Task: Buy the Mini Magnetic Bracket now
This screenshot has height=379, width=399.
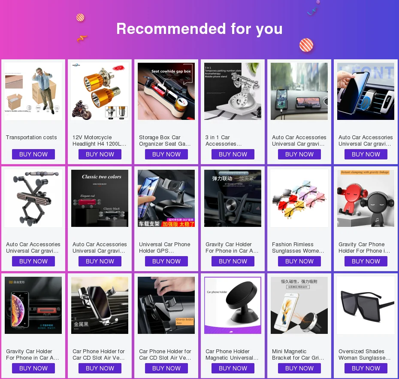Action: click(299, 368)
